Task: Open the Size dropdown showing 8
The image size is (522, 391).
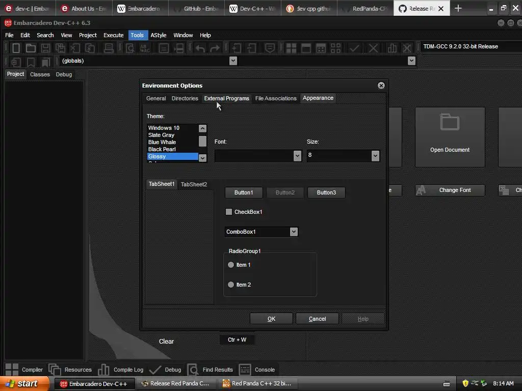Action: click(x=375, y=156)
